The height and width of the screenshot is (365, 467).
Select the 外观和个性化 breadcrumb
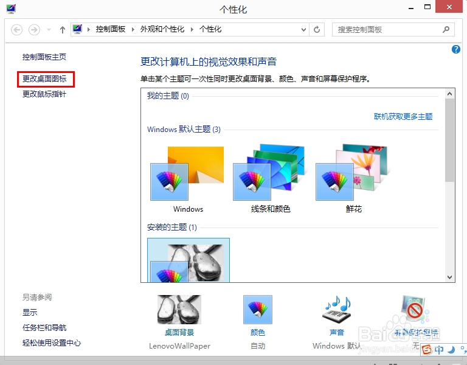(x=162, y=29)
